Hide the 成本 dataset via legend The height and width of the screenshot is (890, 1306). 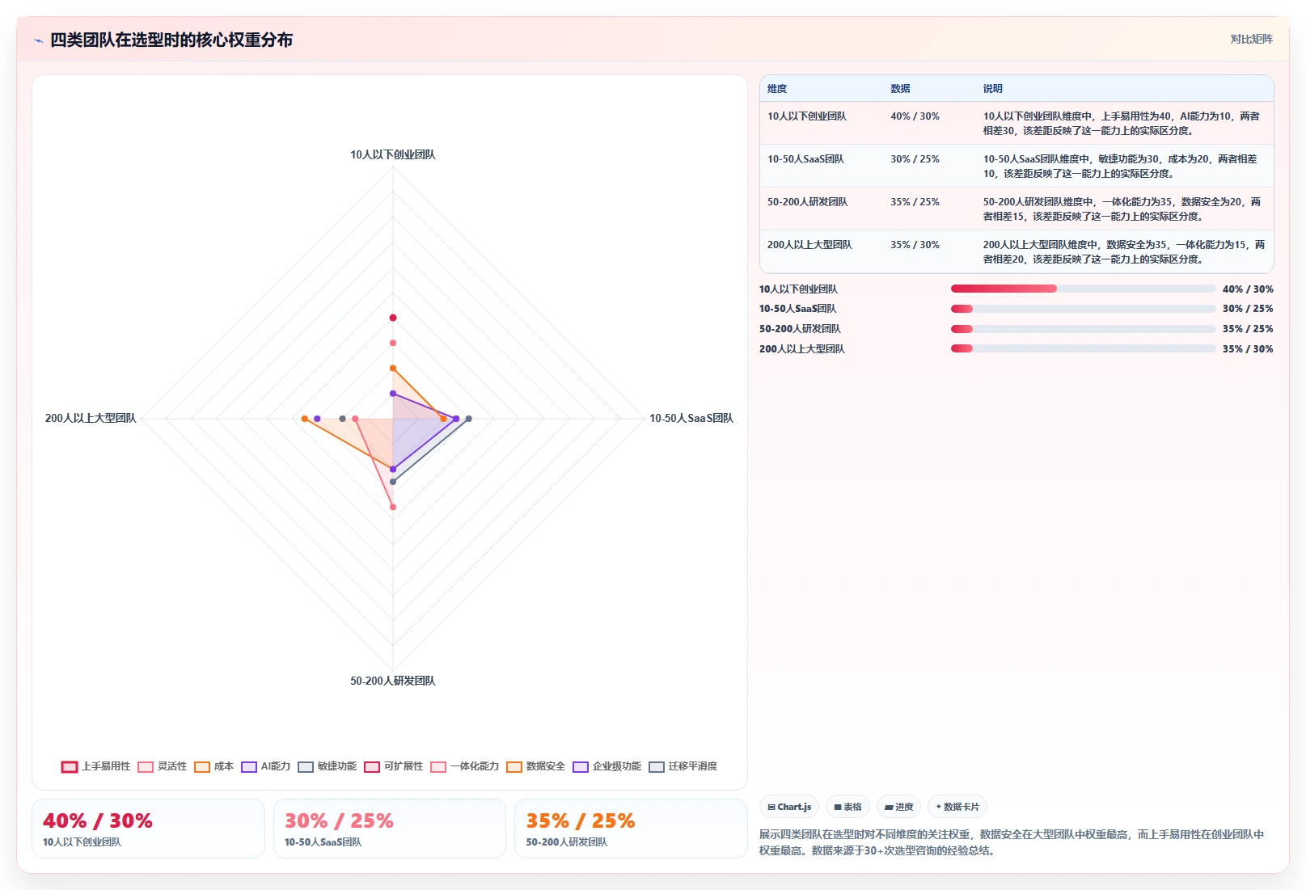[213, 766]
